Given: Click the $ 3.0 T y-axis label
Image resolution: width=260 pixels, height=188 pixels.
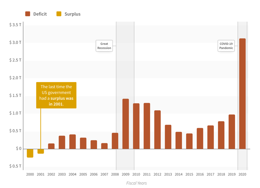Looking at the screenshot, I should pyautogui.click(x=15, y=42).
